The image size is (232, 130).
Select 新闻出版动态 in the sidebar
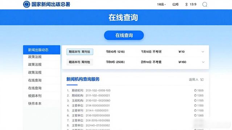click(x=42, y=50)
